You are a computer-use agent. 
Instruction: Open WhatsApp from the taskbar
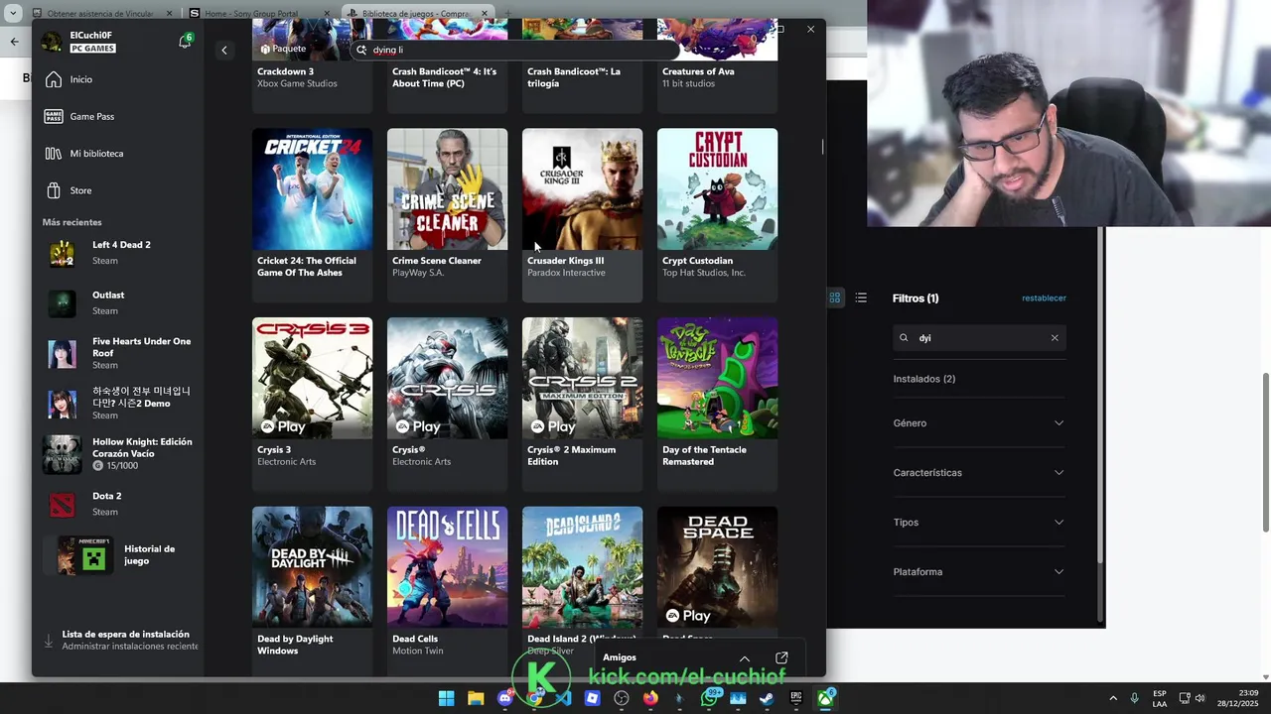[x=709, y=698]
